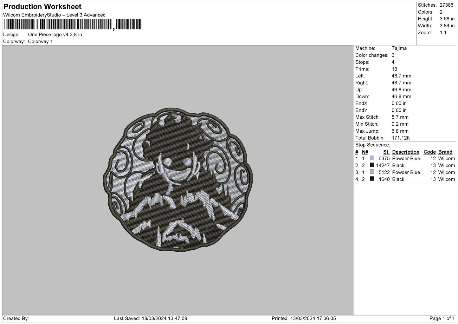Click the Created By label
The width and height of the screenshot is (458, 324).
[16, 319]
